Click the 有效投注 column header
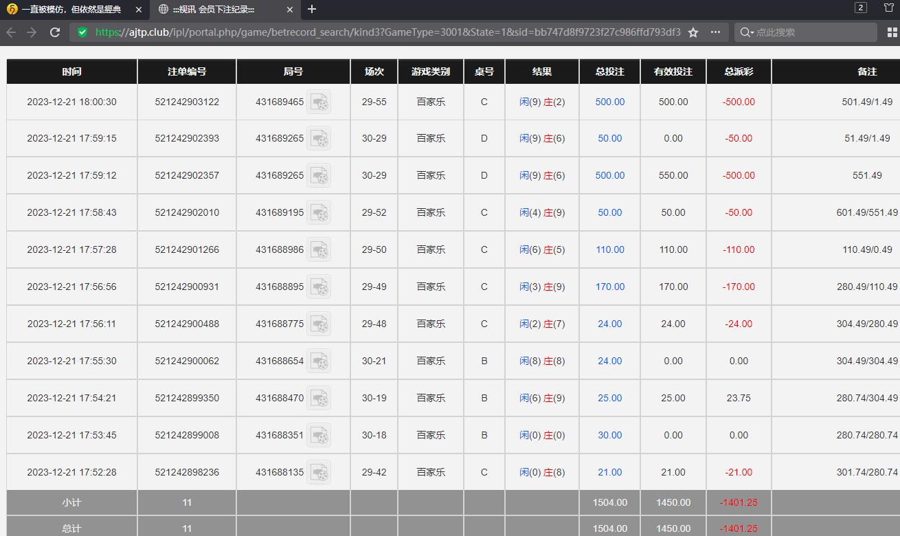900x536 pixels. pyautogui.click(x=673, y=71)
